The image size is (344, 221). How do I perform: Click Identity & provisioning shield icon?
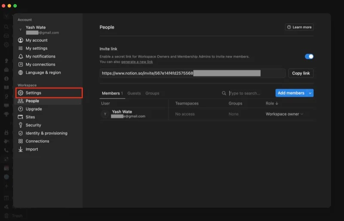tap(20, 133)
